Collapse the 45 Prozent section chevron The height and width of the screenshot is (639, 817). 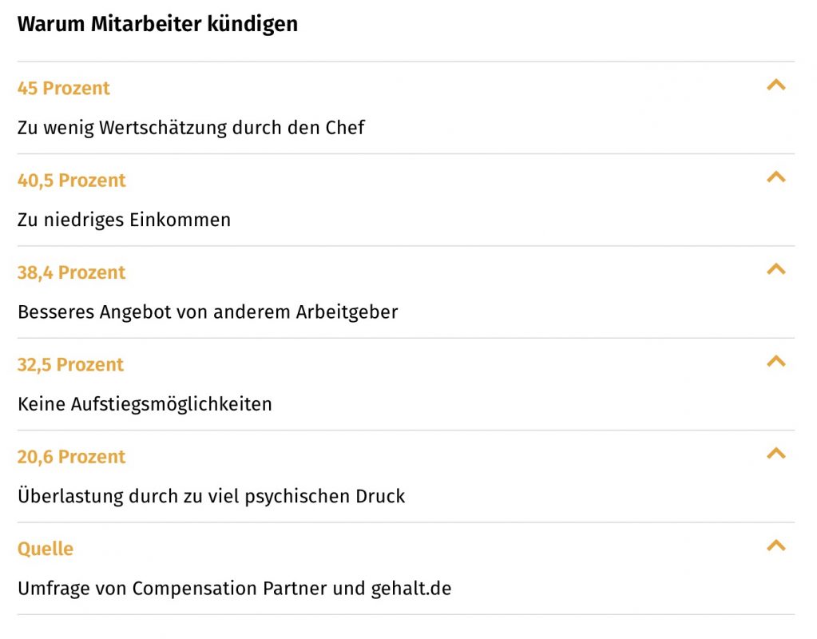point(775,85)
